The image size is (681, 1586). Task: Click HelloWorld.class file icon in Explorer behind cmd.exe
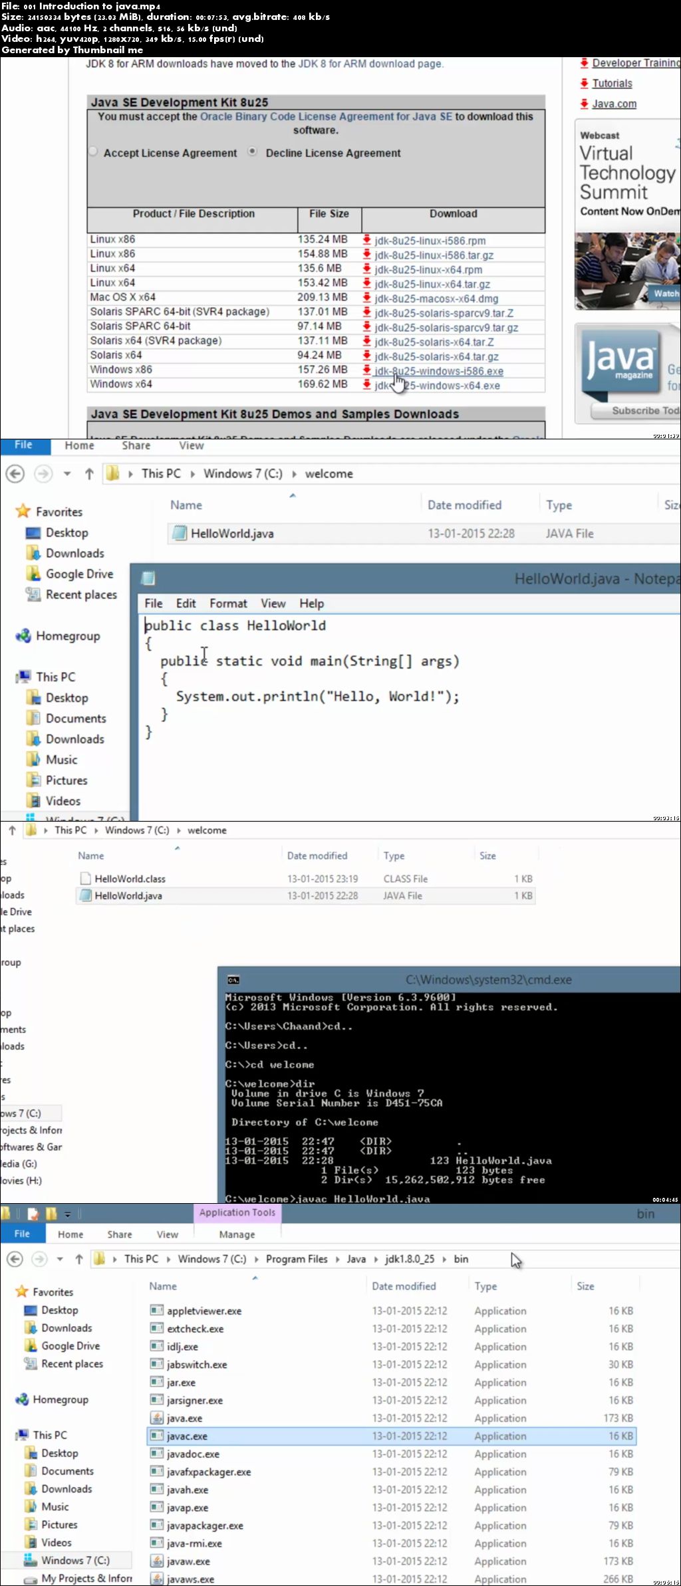coord(85,878)
